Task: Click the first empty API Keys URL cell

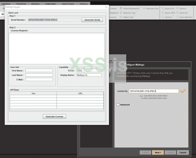Action: click(x=80, y=96)
